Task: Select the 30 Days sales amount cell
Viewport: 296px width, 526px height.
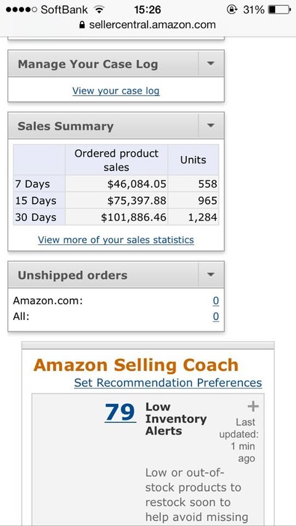Action: (x=117, y=217)
